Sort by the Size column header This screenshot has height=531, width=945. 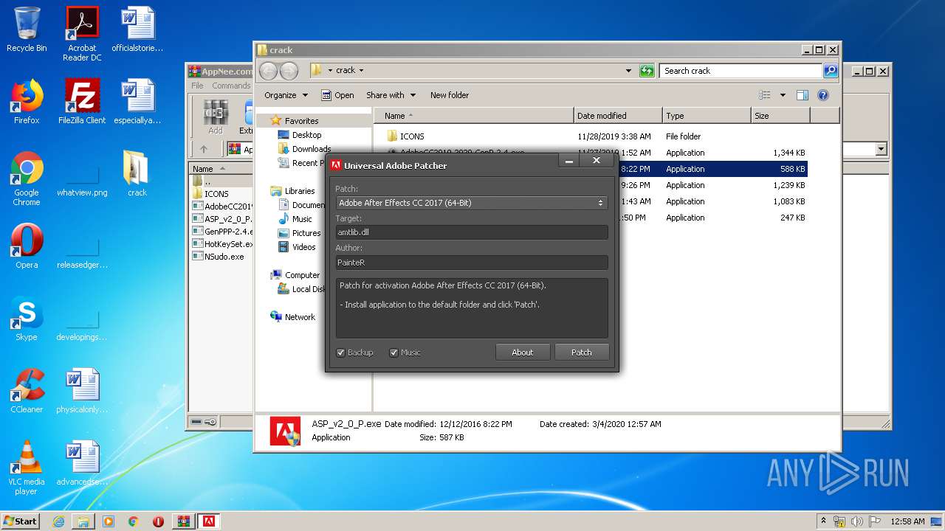780,116
